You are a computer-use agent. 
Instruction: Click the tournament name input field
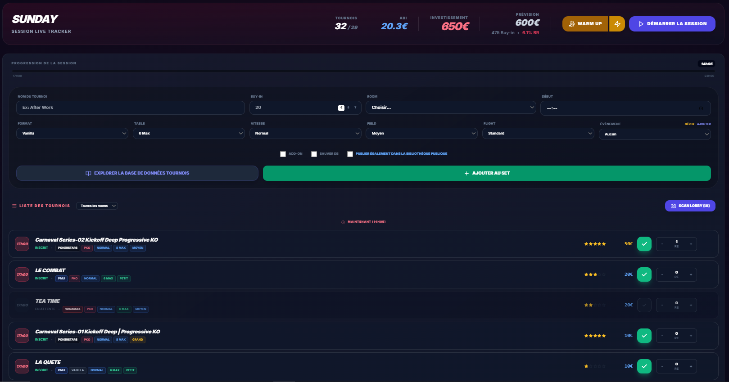click(x=131, y=108)
